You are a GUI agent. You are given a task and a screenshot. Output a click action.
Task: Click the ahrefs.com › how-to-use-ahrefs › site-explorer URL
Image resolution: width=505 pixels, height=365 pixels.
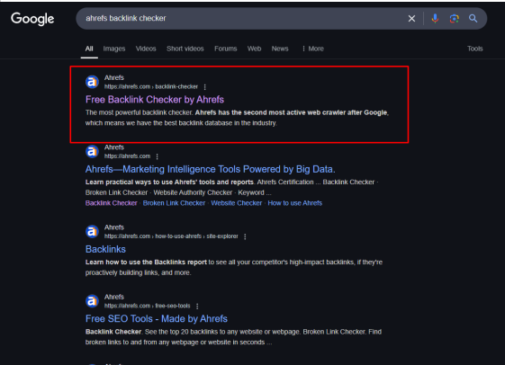171,236
